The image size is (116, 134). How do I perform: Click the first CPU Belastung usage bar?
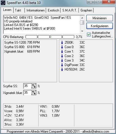[x=31, y=37]
